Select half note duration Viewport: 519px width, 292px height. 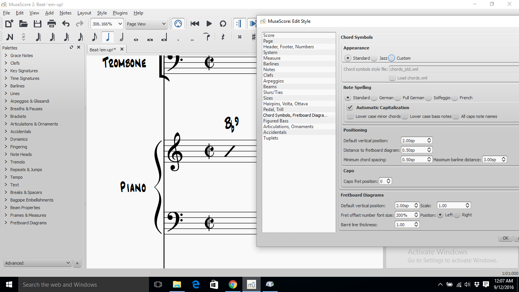(122, 37)
